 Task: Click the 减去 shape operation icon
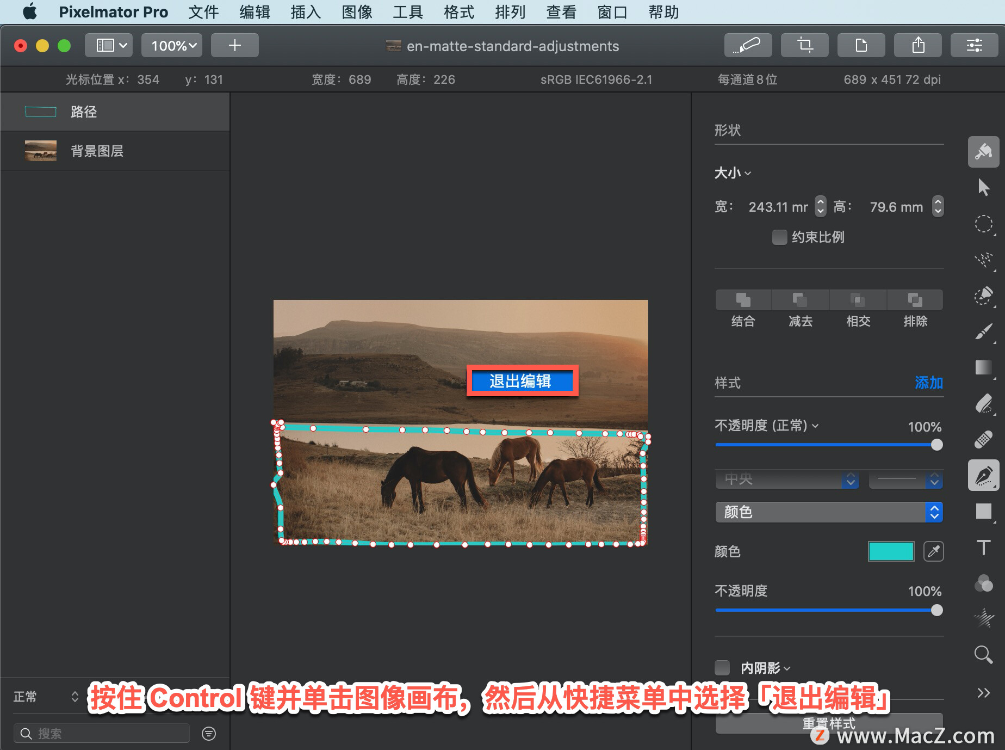[799, 300]
